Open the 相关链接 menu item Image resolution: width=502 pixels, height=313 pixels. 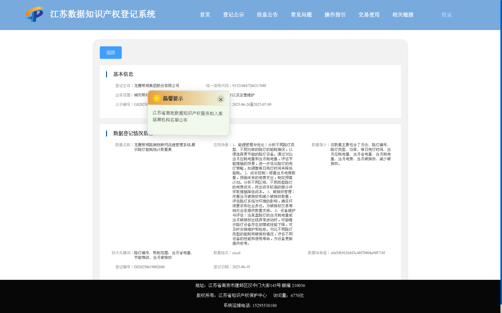click(x=403, y=15)
